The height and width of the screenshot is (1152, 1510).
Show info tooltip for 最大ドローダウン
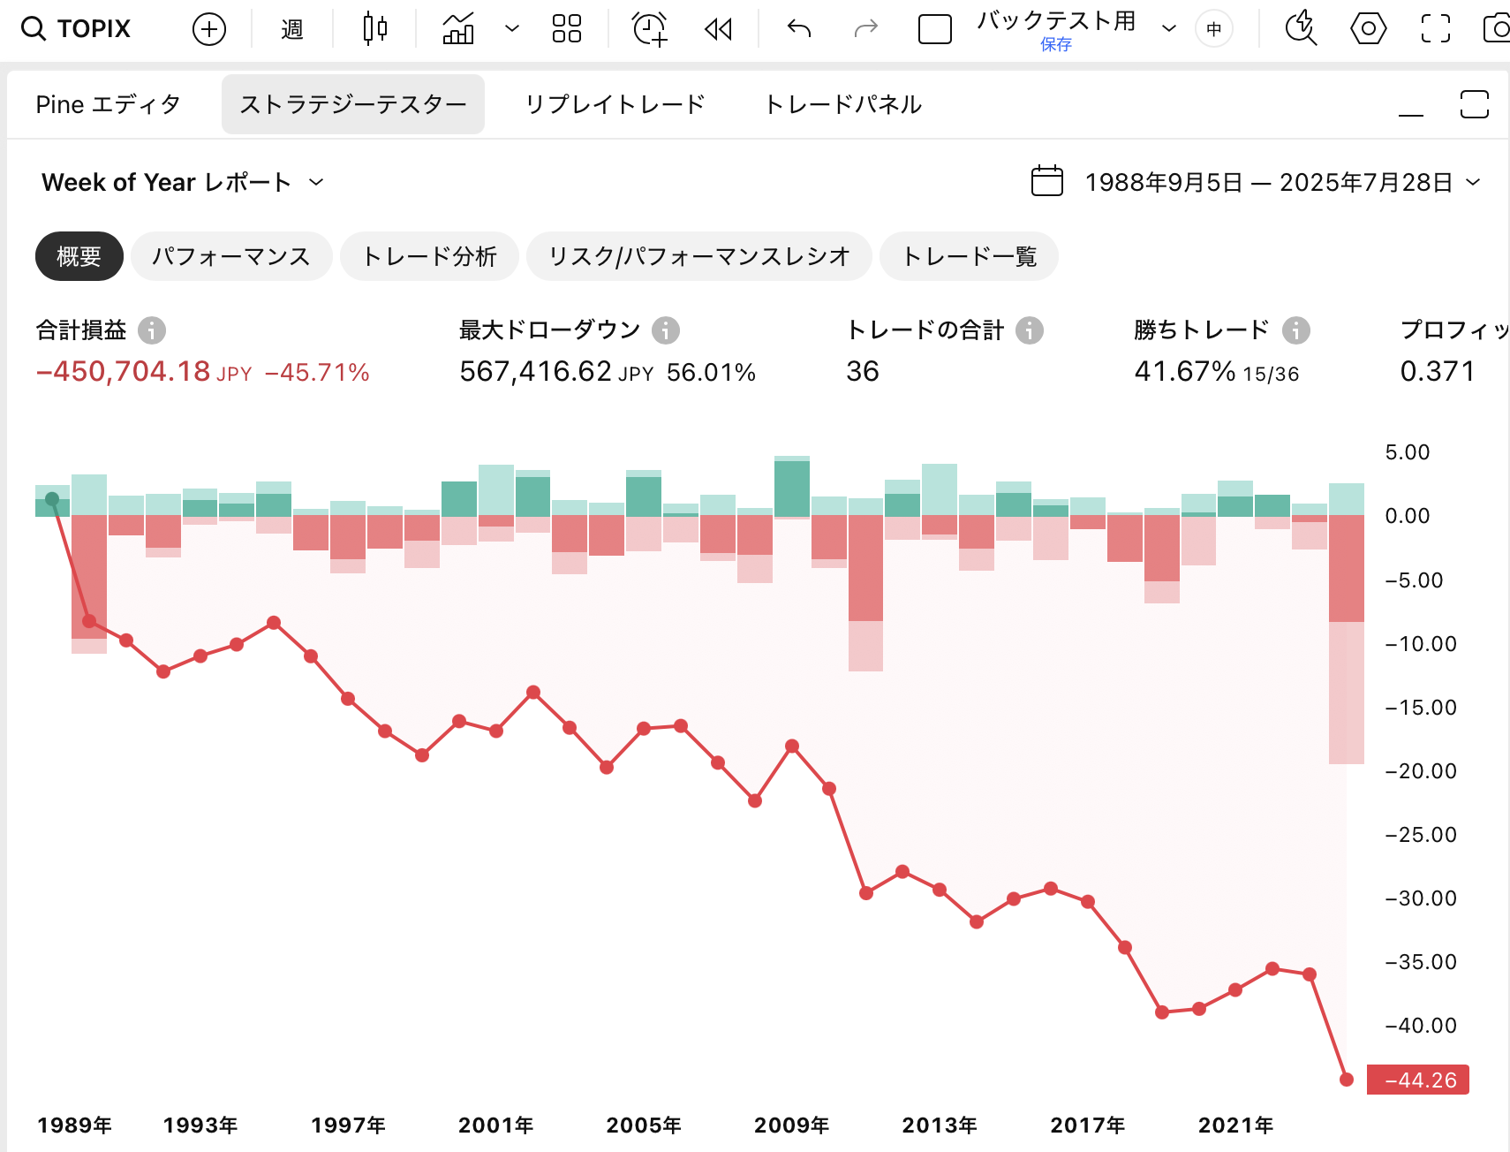[x=666, y=330]
